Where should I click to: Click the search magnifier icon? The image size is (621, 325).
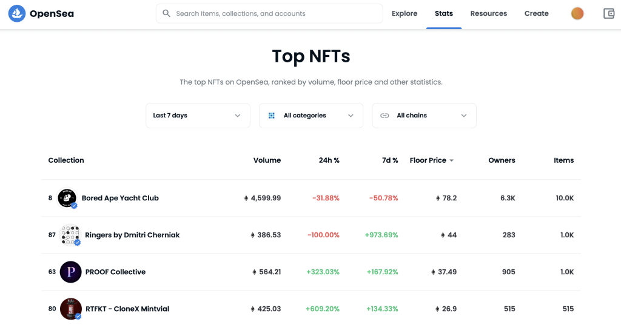[166, 13]
